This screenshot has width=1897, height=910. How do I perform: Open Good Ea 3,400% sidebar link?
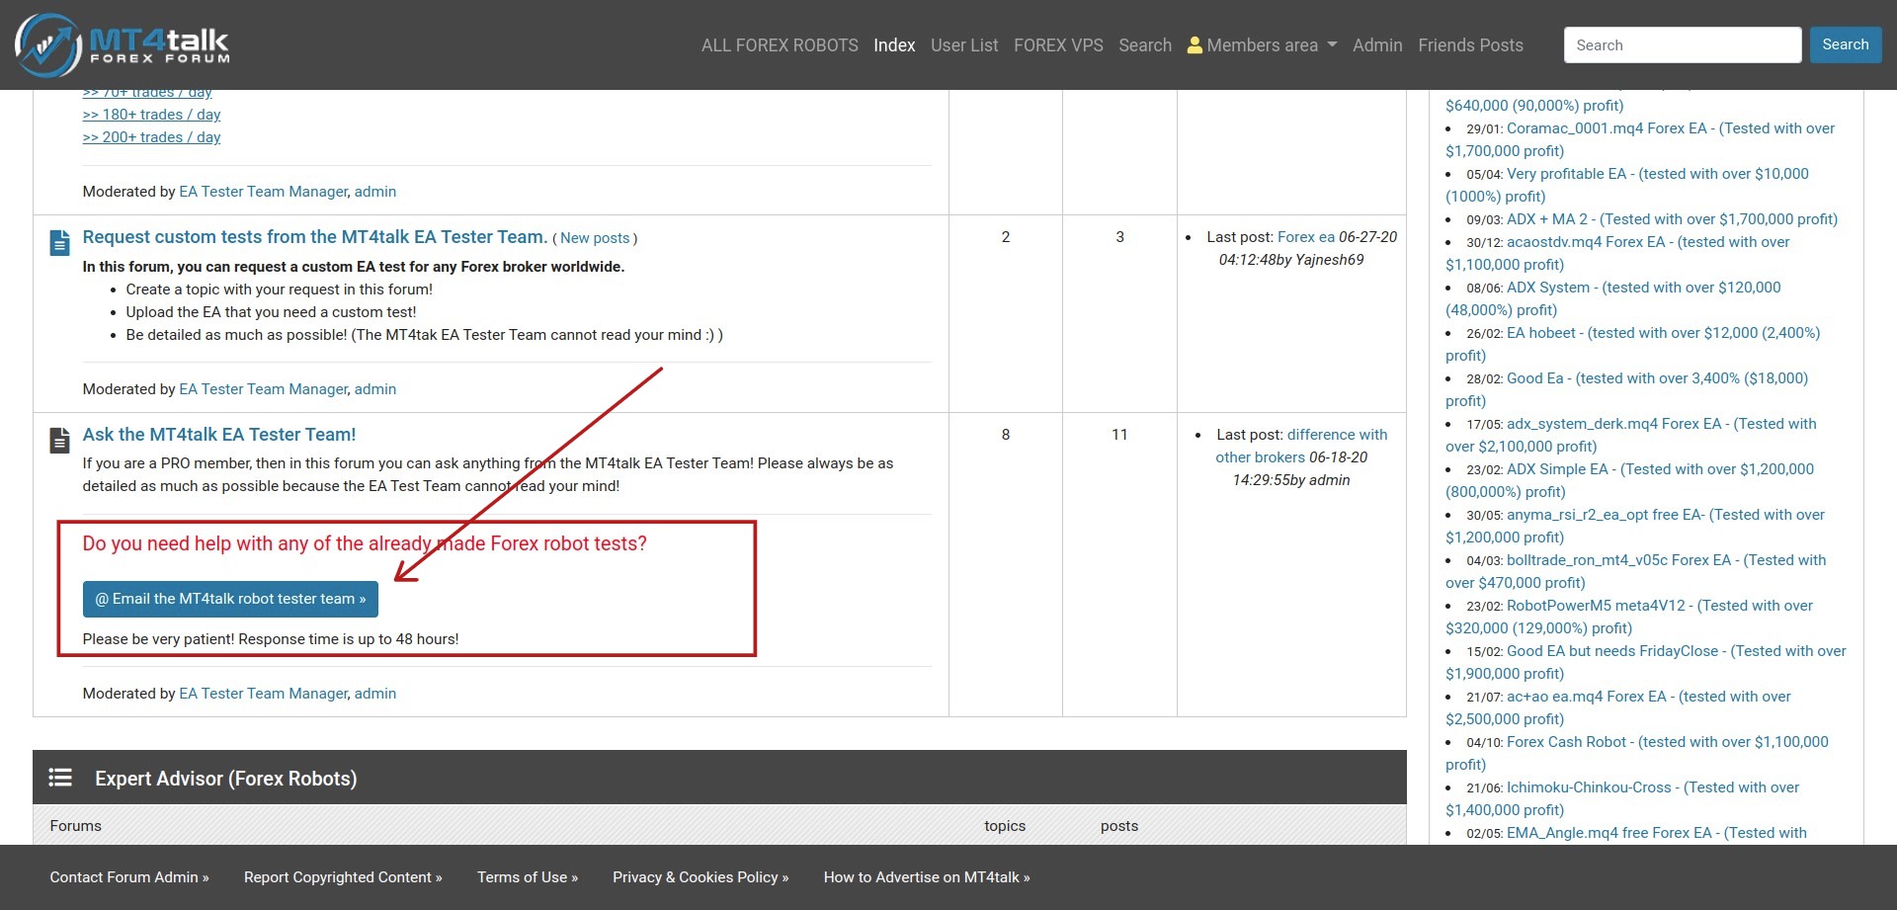(x=1627, y=389)
